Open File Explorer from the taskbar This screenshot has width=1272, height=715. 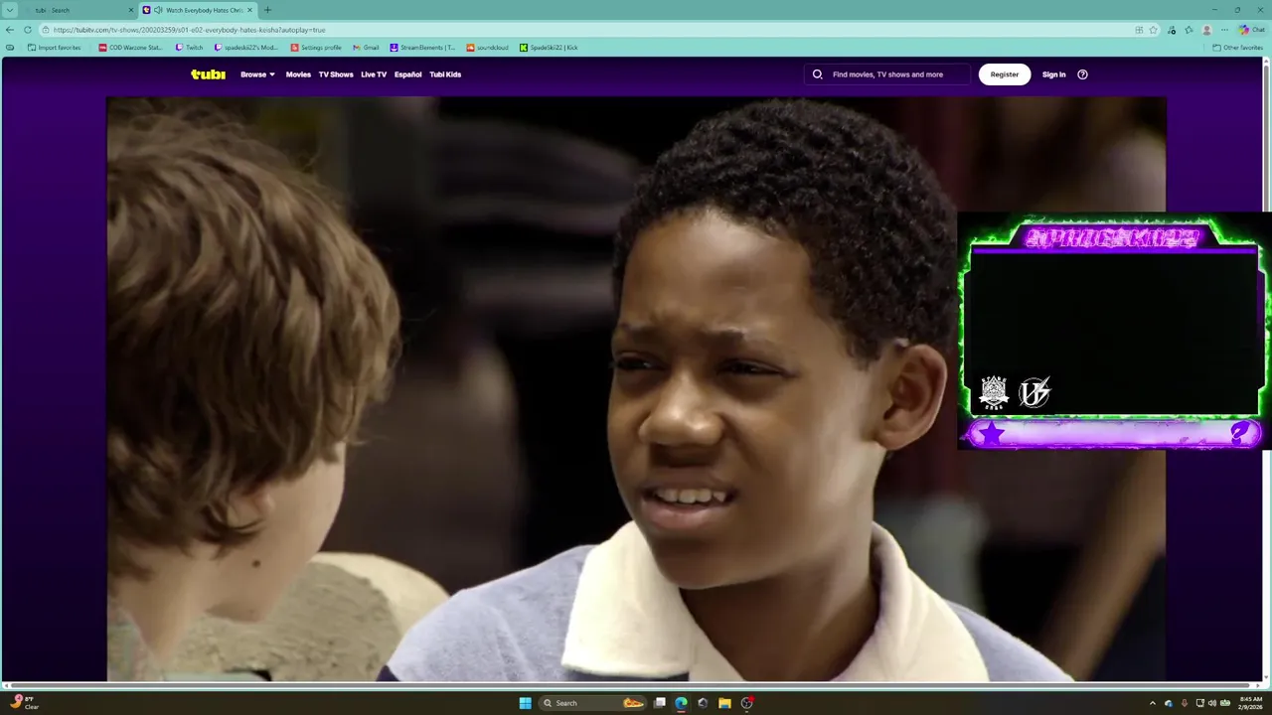coord(724,703)
